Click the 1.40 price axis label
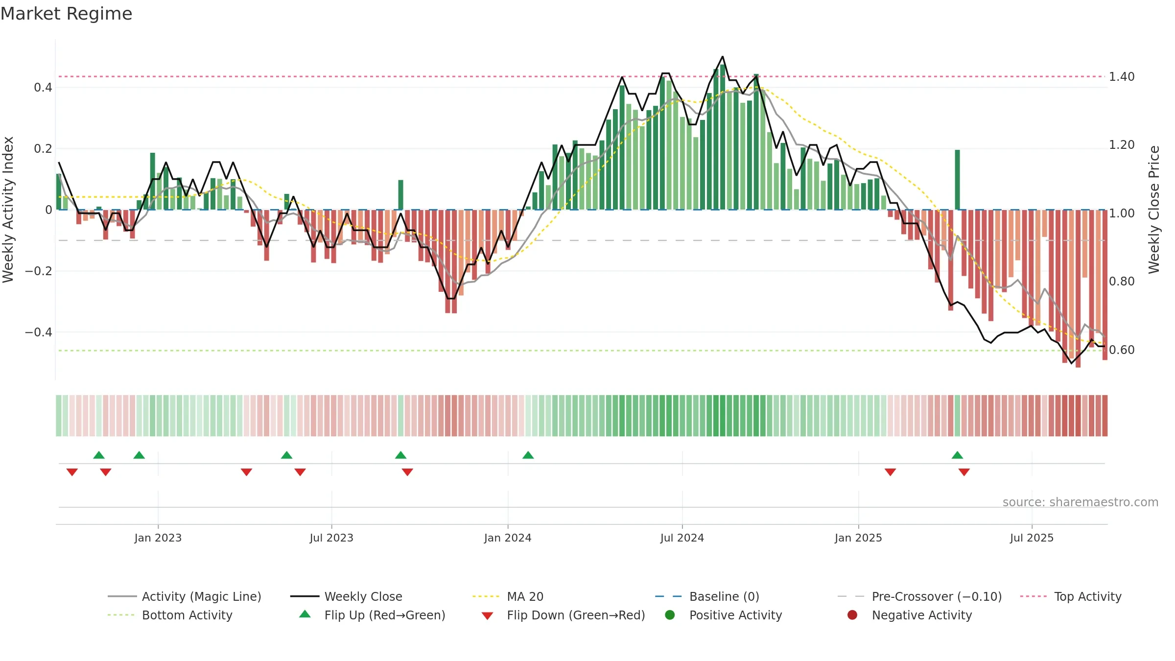This screenshot has width=1175, height=661. coord(1122,76)
